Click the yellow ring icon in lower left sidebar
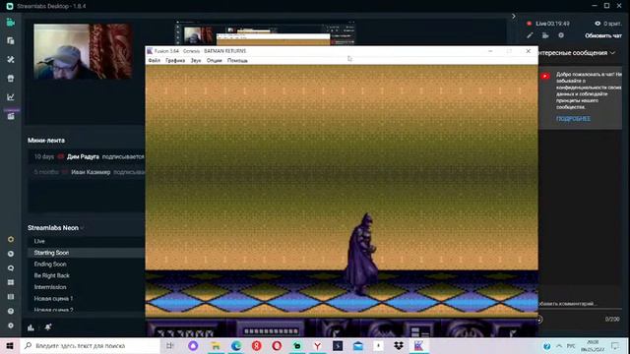 pos(11,239)
